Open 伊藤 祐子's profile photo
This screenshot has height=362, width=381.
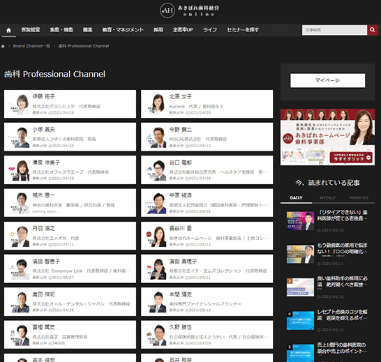tap(19, 105)
